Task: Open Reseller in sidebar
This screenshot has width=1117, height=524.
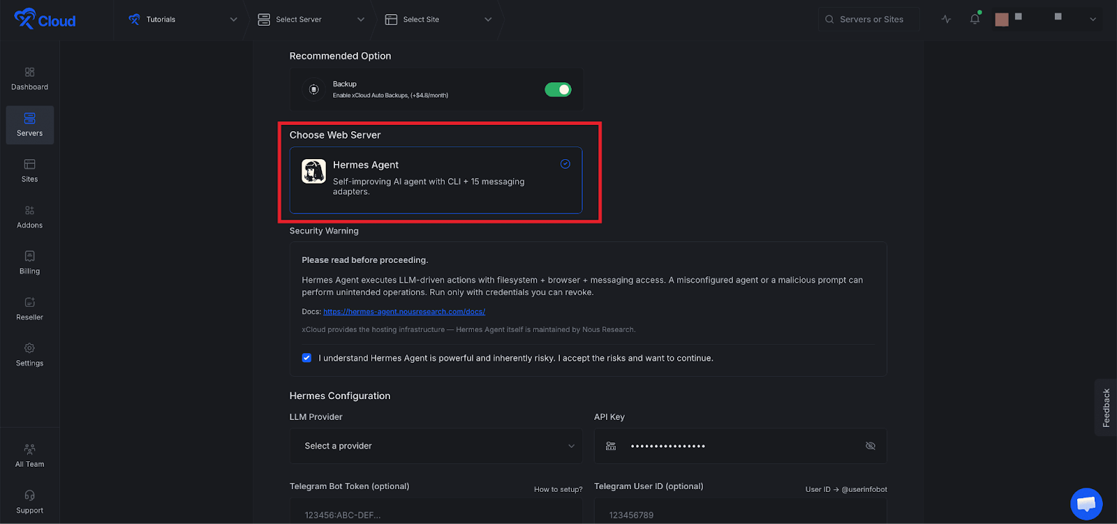Action: click(x=29, y=309)
